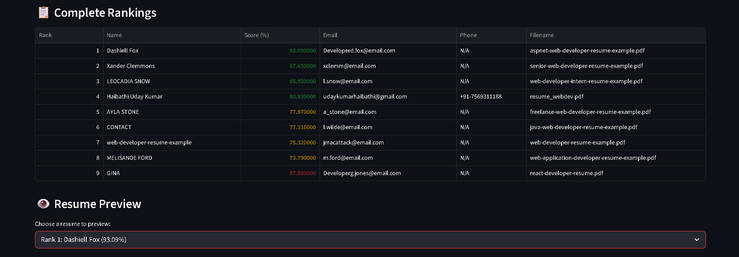Click the 'Choose a resume to preview:' label
The image size is (739, 257).
[73, 224]
